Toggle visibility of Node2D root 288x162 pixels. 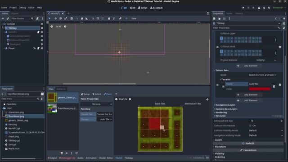coord(42,24)
